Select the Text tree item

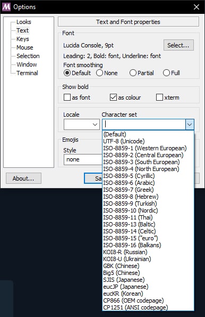[23, 30]
